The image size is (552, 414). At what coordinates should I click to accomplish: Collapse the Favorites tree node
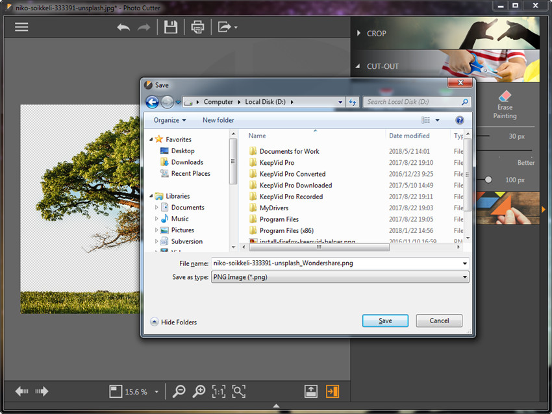coord(151,140)
